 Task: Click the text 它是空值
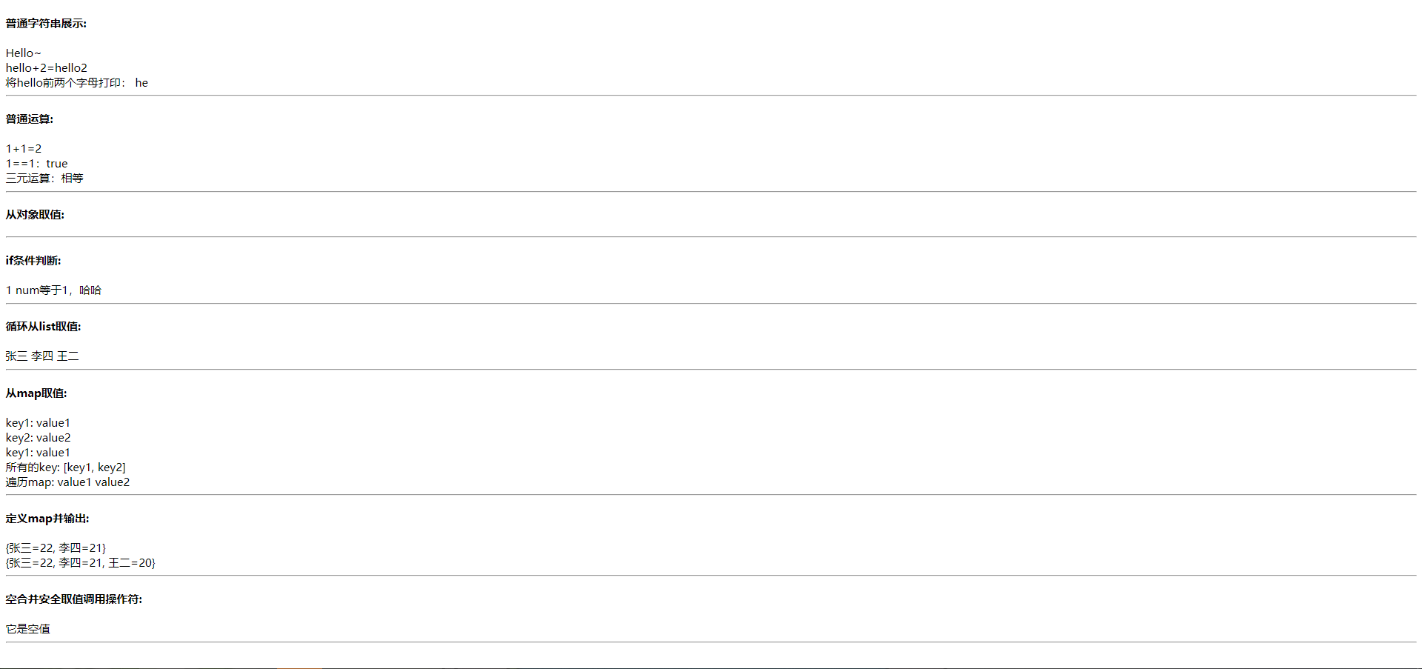coord(28,629)
